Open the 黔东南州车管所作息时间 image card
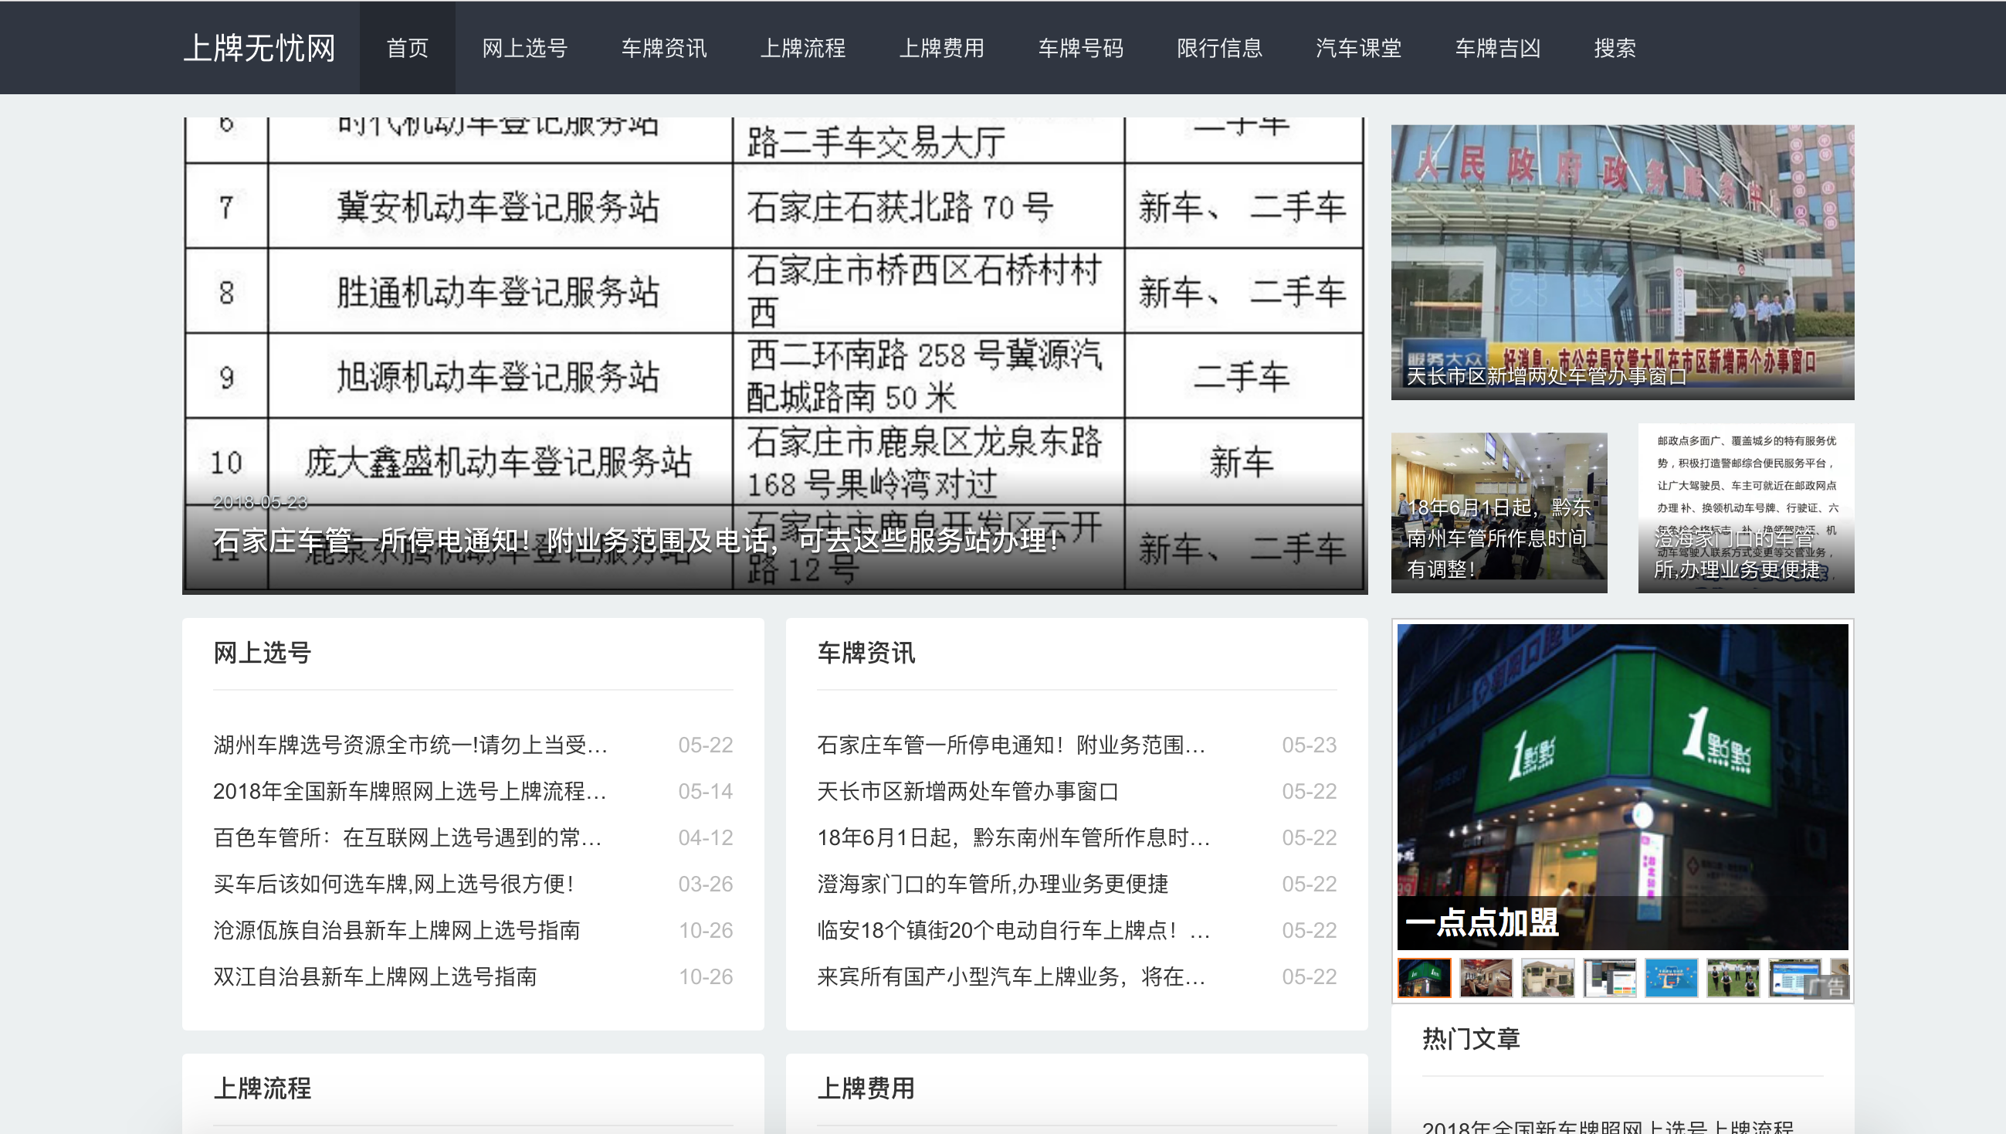 (x=1499, y=513)
